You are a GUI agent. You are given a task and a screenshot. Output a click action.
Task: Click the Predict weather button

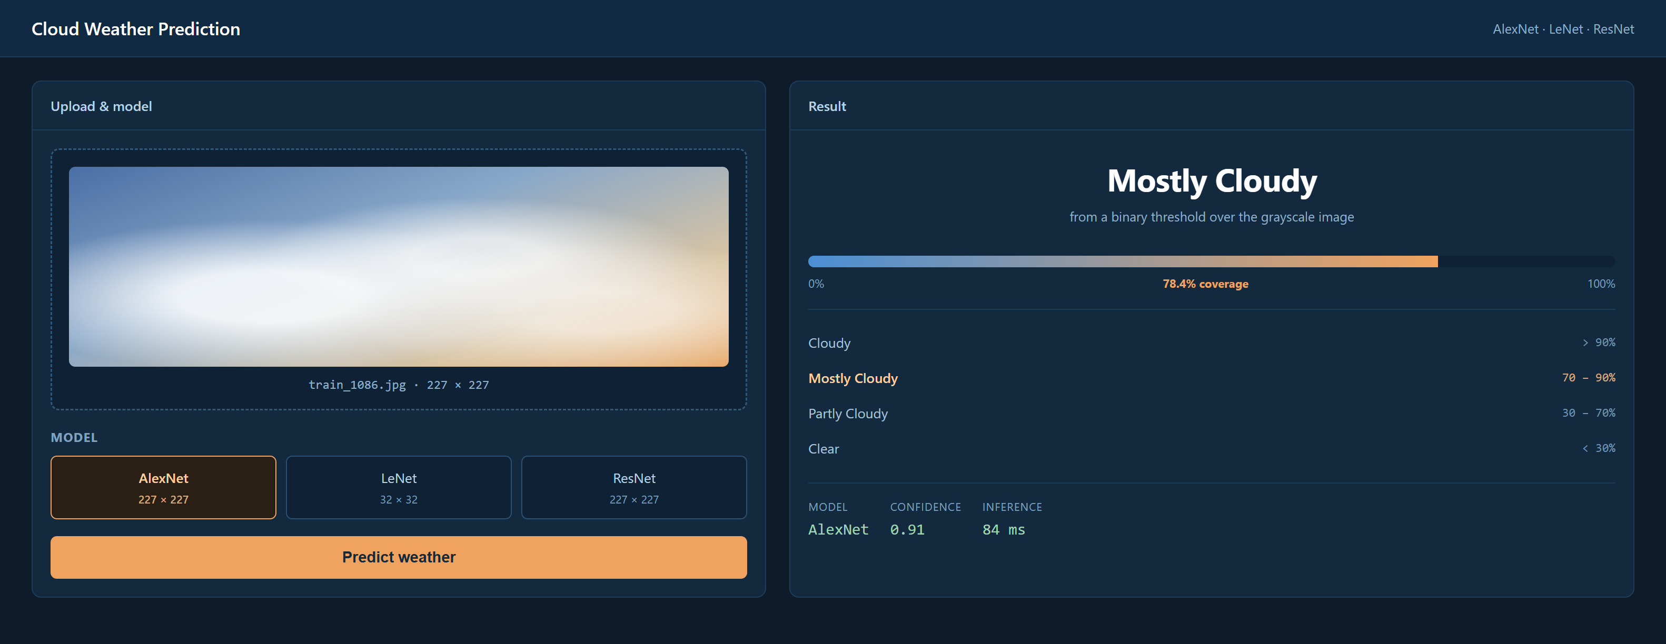pos(399,557)
